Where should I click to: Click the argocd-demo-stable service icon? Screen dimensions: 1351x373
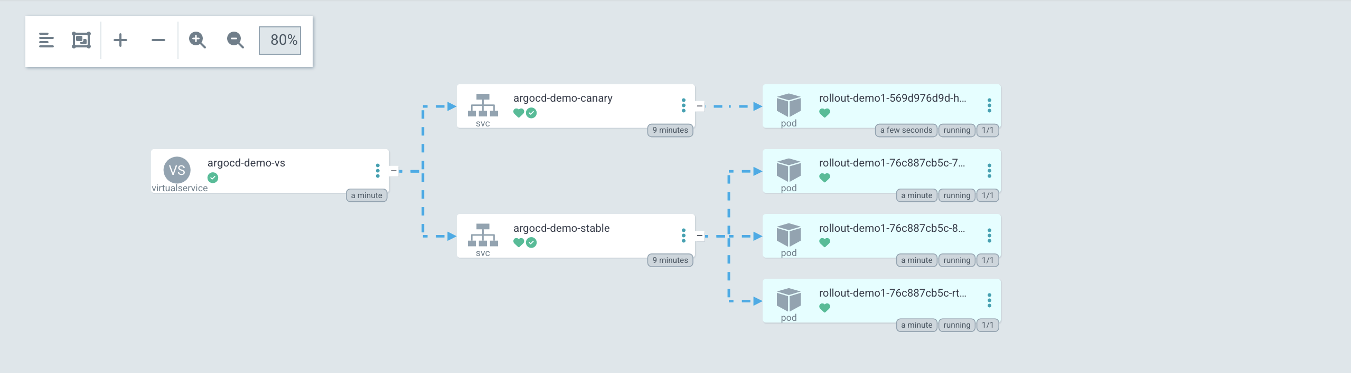tap(483, 235)
